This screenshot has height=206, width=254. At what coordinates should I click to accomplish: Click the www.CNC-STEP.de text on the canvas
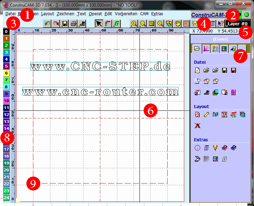click(x=101, y=66)
